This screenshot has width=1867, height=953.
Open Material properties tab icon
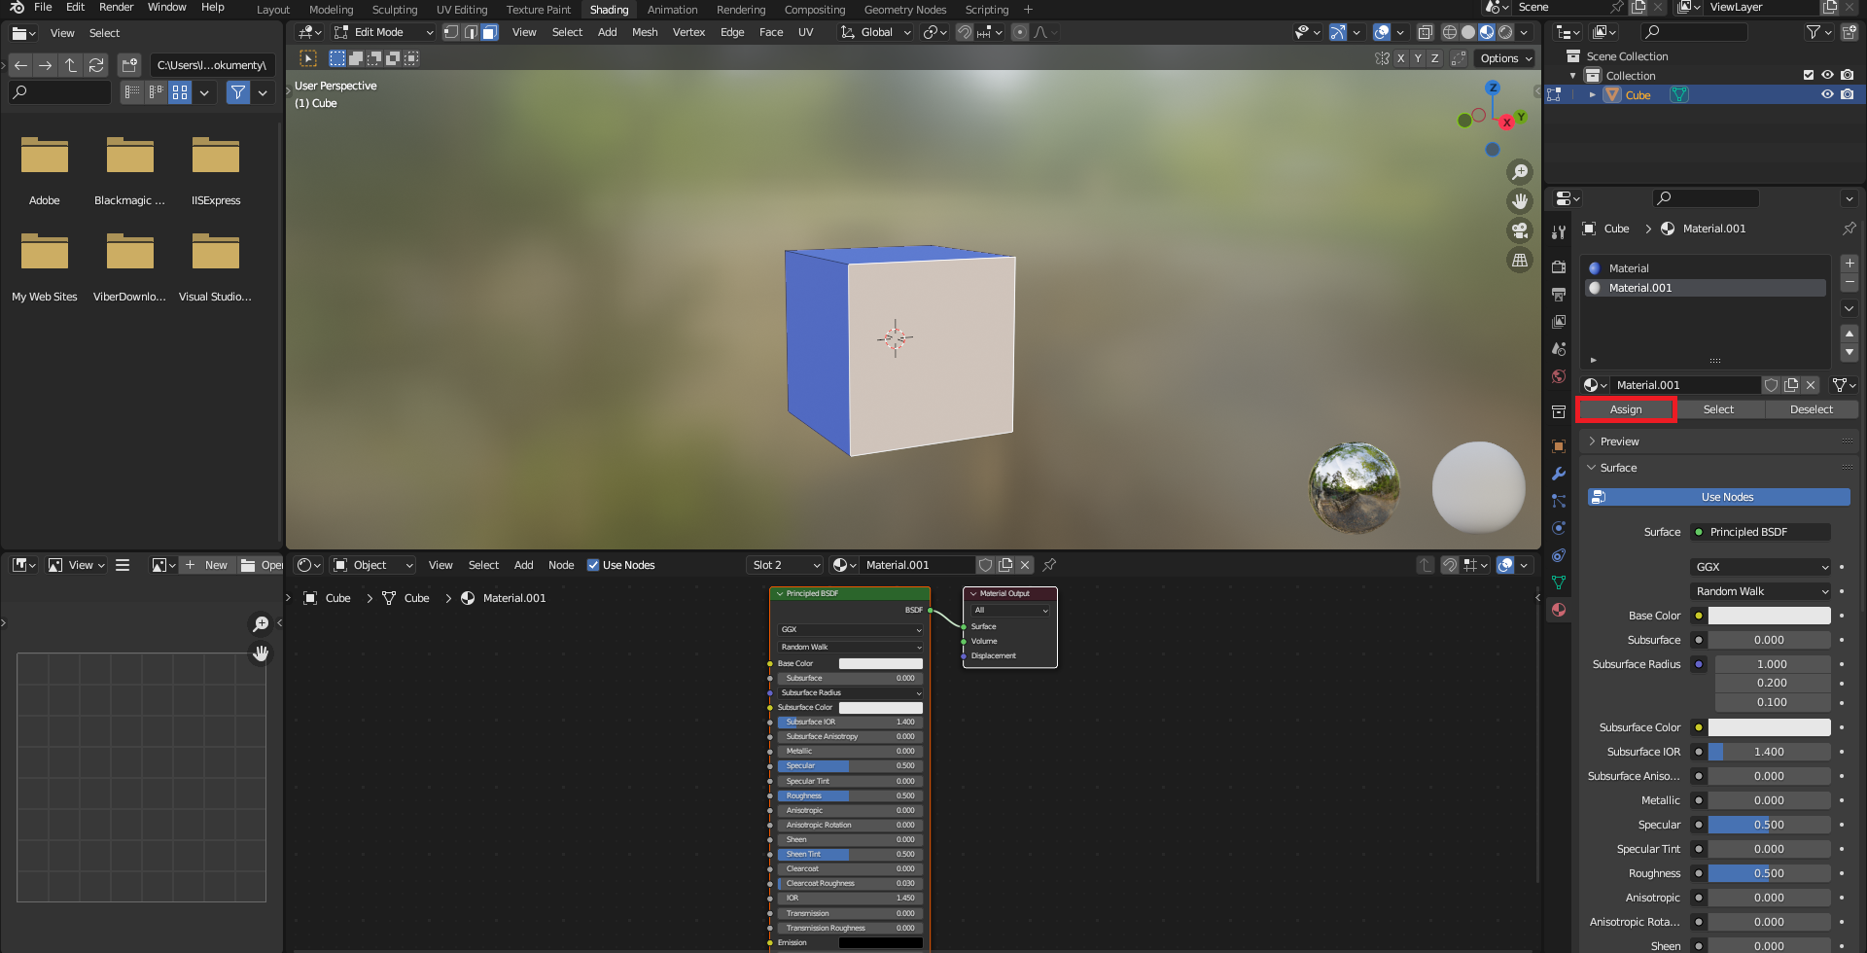(x=1559, y=610)
